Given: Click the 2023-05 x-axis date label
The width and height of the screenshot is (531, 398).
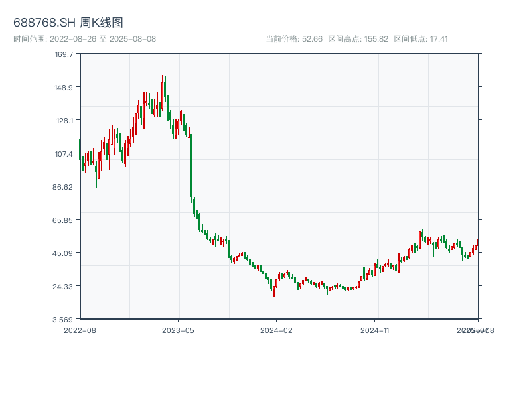Looking at the screenshot, I should click(179, 330).
